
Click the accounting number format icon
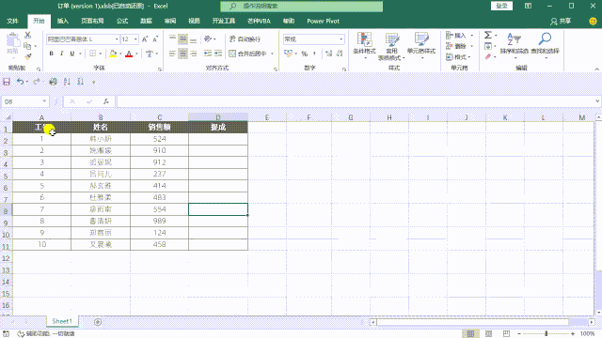(x=289, y=54)
